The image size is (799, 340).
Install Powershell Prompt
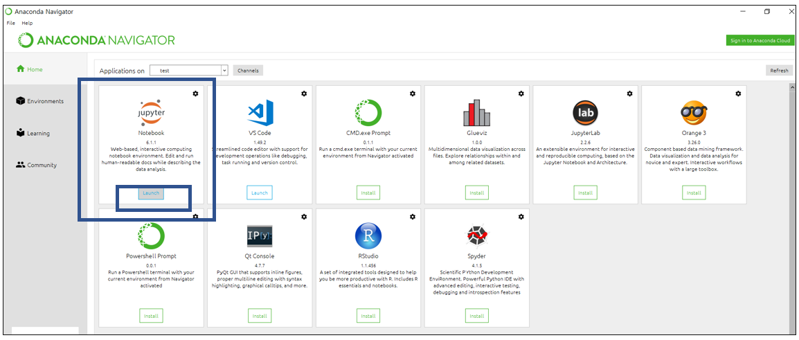[x=152, y=316]
